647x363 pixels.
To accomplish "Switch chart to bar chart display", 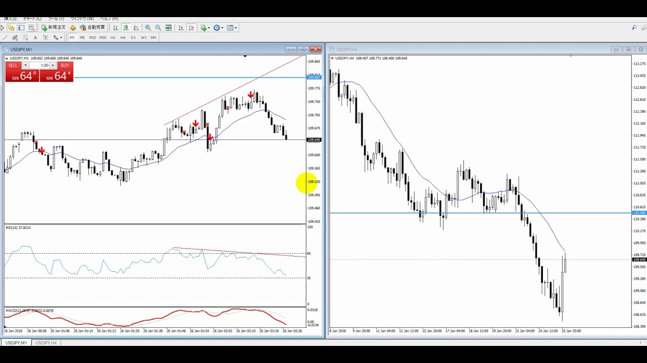I will coord(116,28).
